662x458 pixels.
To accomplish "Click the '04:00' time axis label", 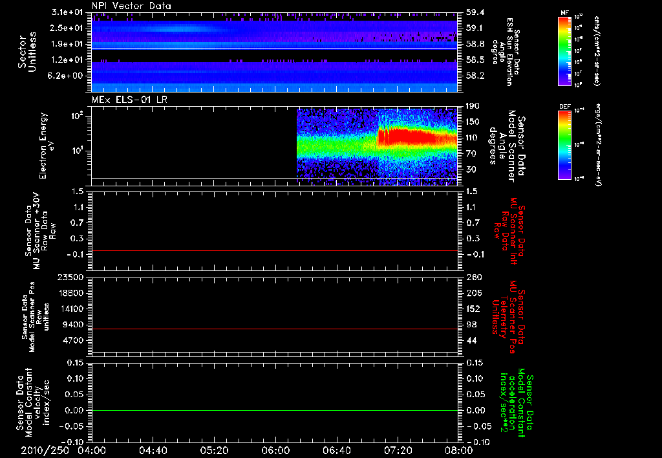I will [92, 450].
